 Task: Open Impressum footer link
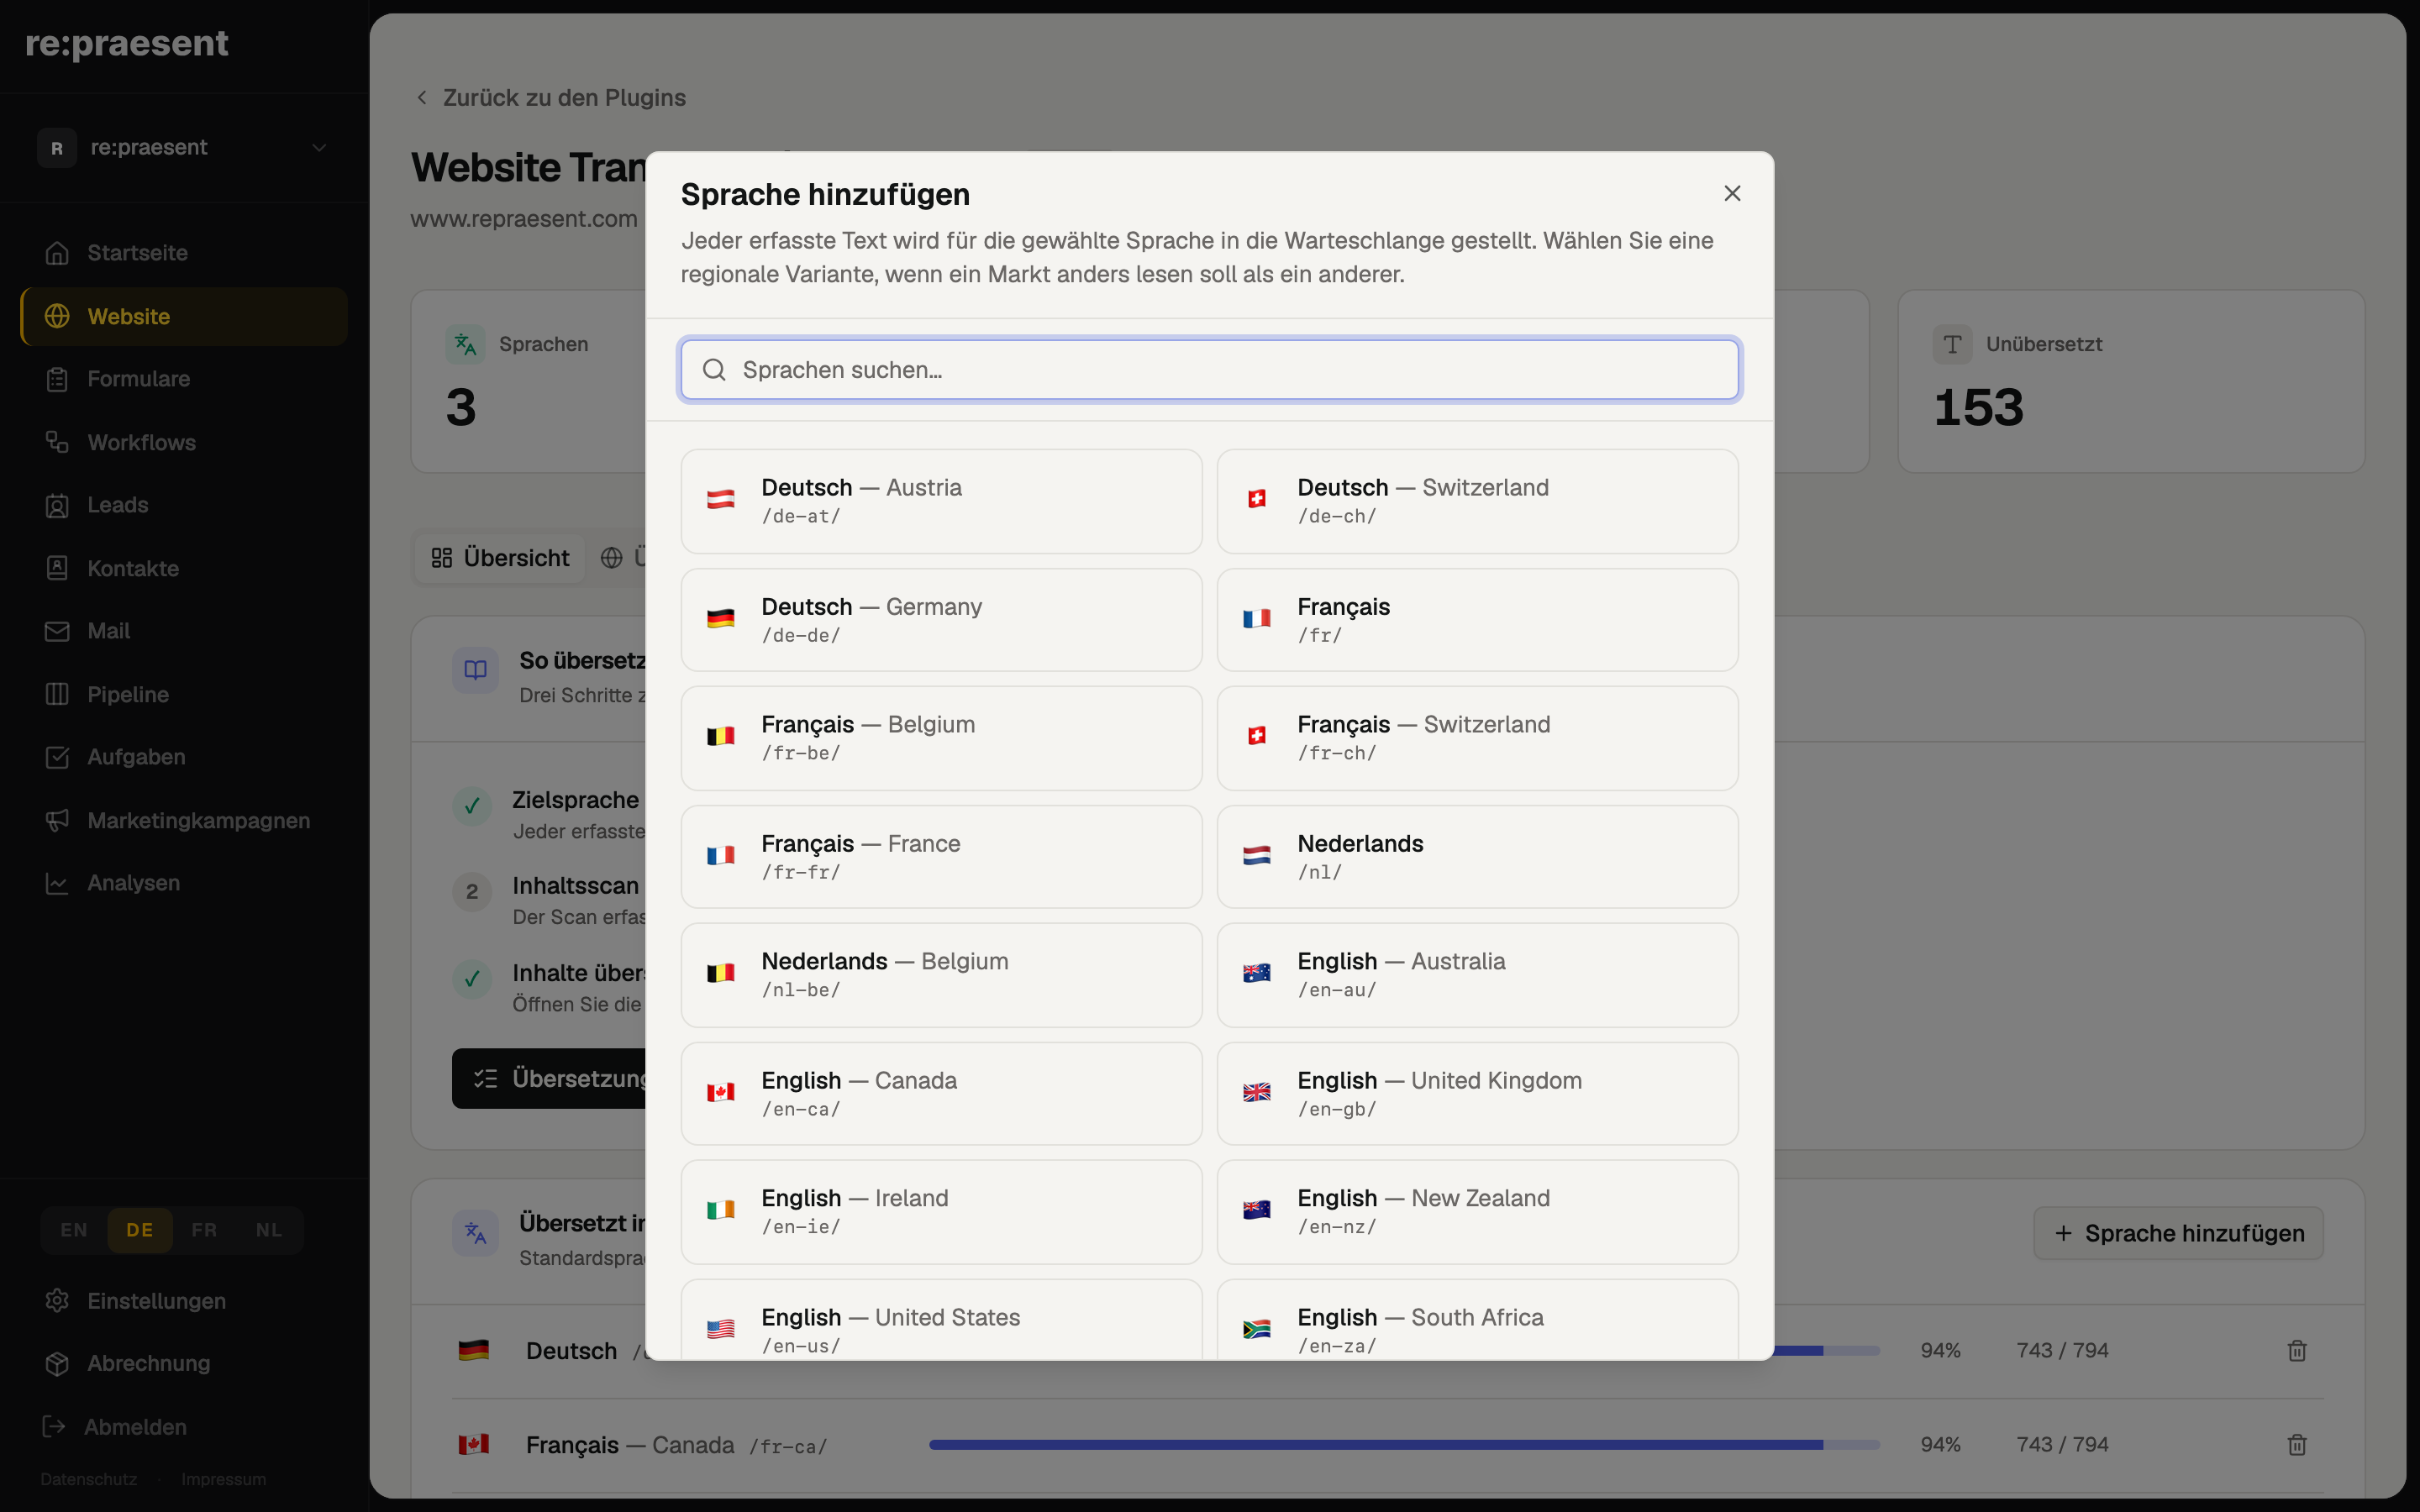[x=224, y=1479]
